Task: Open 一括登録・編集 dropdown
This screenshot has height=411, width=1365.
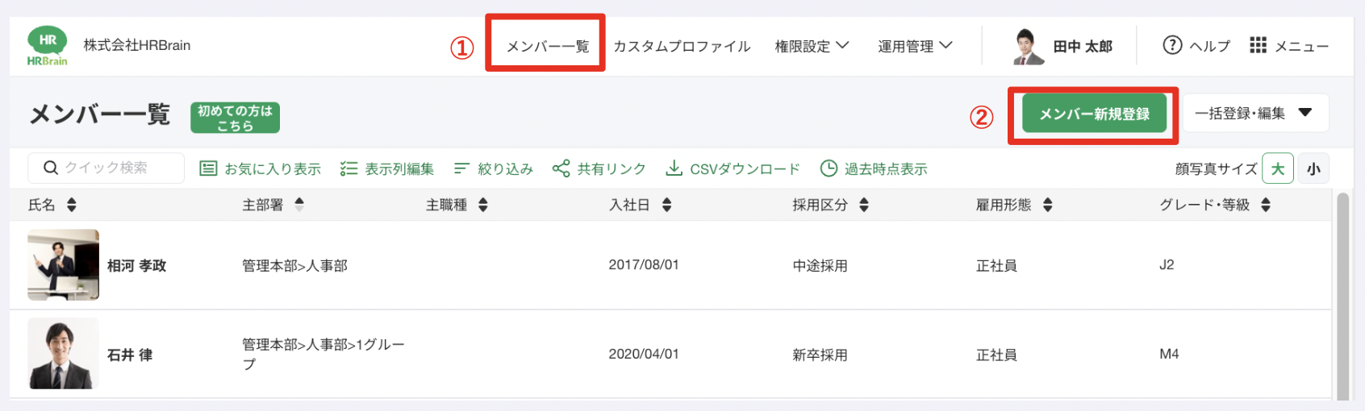Action: click(1254, 114)
